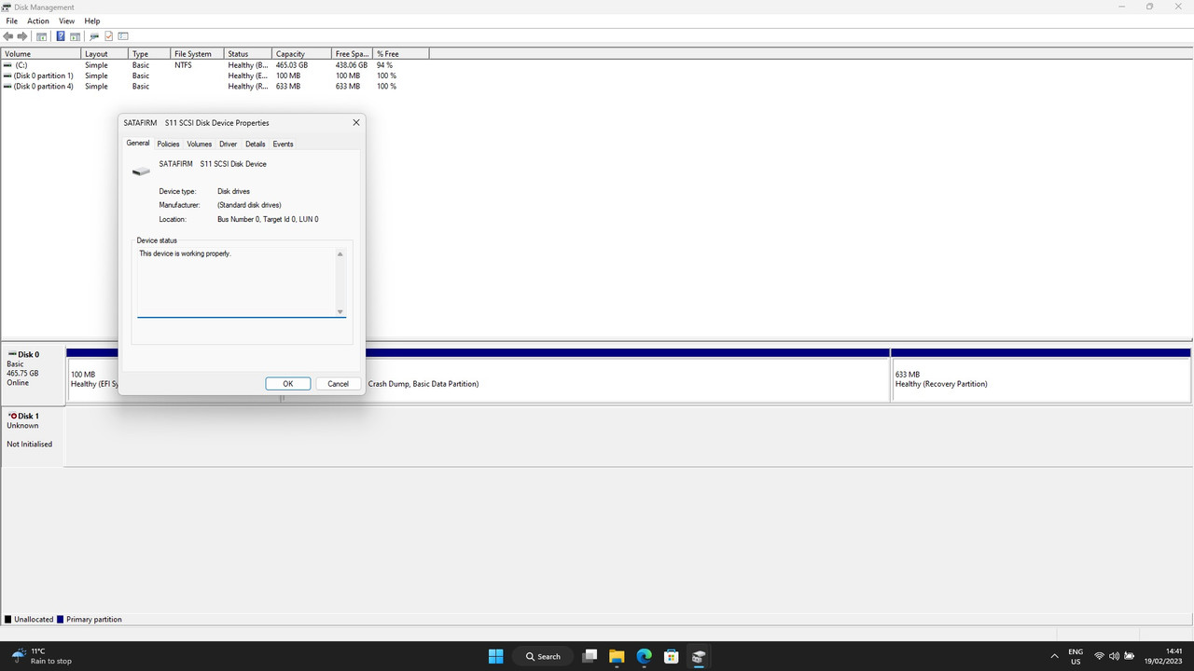This screenshot has width=1194, height=671.
Task: Click the blue Help question mark icon
Action: click(61, 36)
